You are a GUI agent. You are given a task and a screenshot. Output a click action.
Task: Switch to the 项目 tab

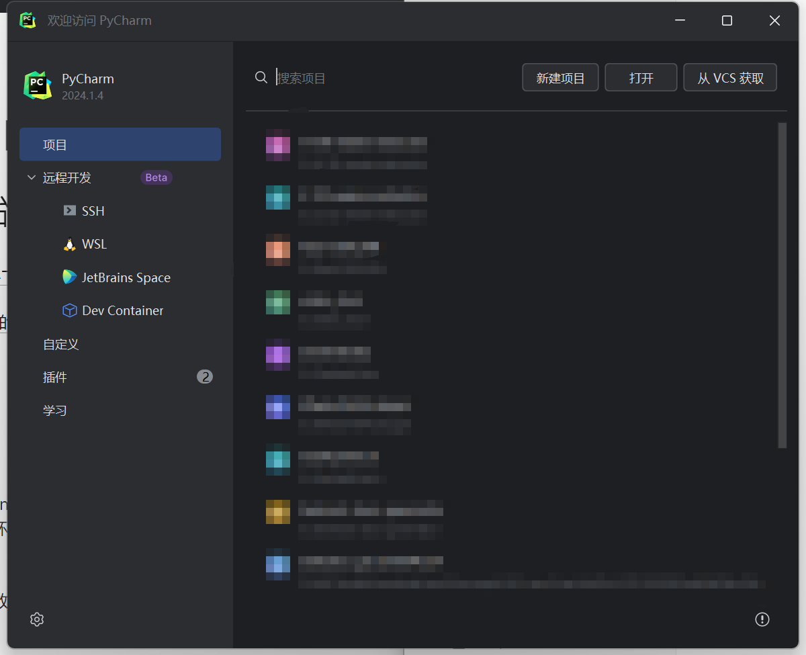pyautogui.click(x=120, y=144)
